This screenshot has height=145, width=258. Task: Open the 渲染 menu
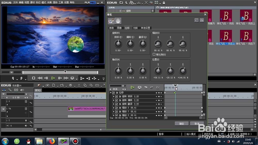(55, 3)
